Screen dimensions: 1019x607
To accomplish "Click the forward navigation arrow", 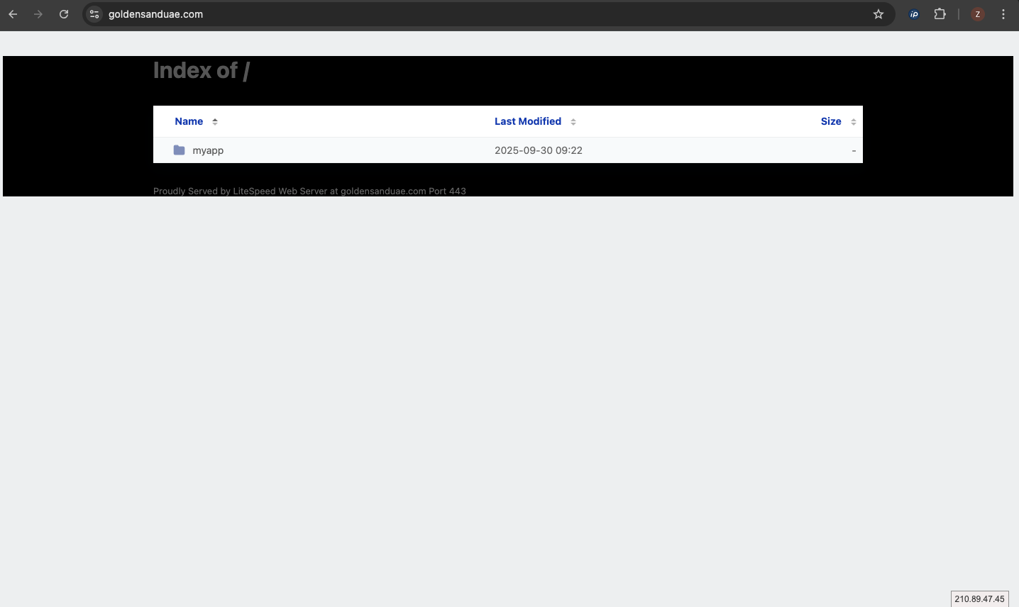I will click(38, 14).
